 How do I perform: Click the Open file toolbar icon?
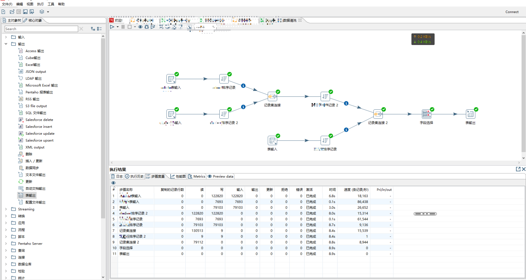coord(12,12)
